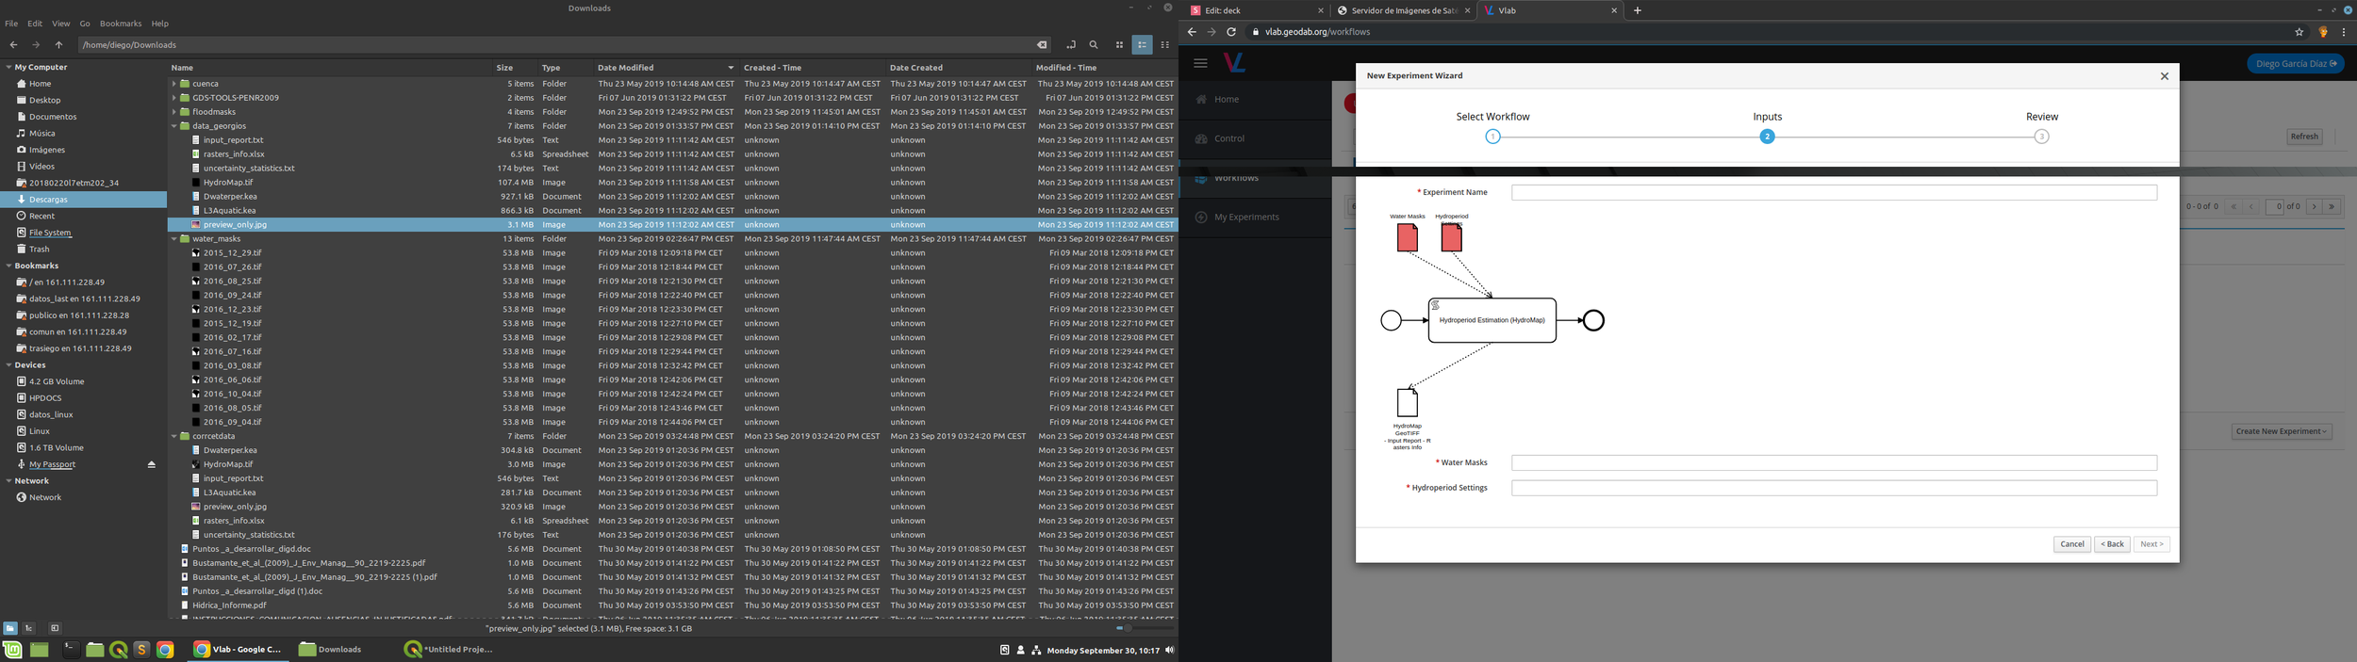Close the New Experiment Wizard dialog
The height and width of the screenshot is (662, 2357).
(x=2164, y=76)
